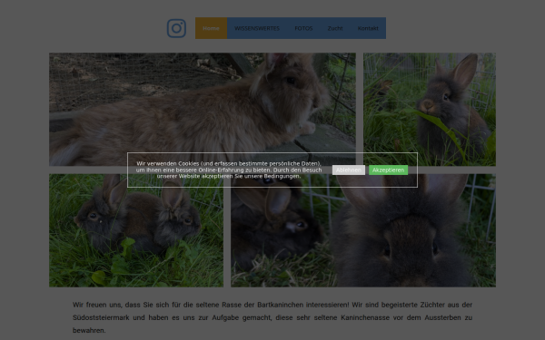The height and width of the screenshot is (340, 545).
Task: Click the paragraph starting 'Wir freuen uns'
Action: (272, 317)
